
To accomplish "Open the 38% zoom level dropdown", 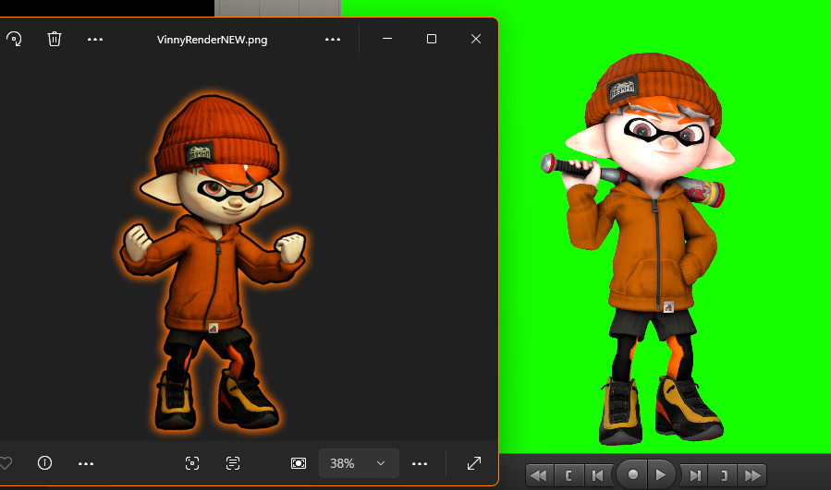I will [x=359, y=463].
